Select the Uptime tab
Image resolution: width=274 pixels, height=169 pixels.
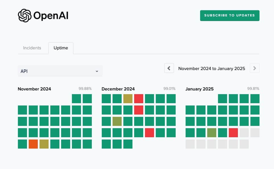click(61, 48)
